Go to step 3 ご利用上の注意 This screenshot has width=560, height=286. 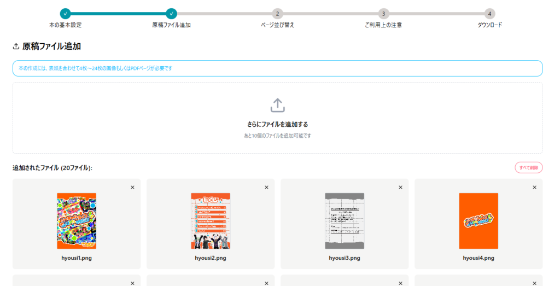click(x=383, y=14)
